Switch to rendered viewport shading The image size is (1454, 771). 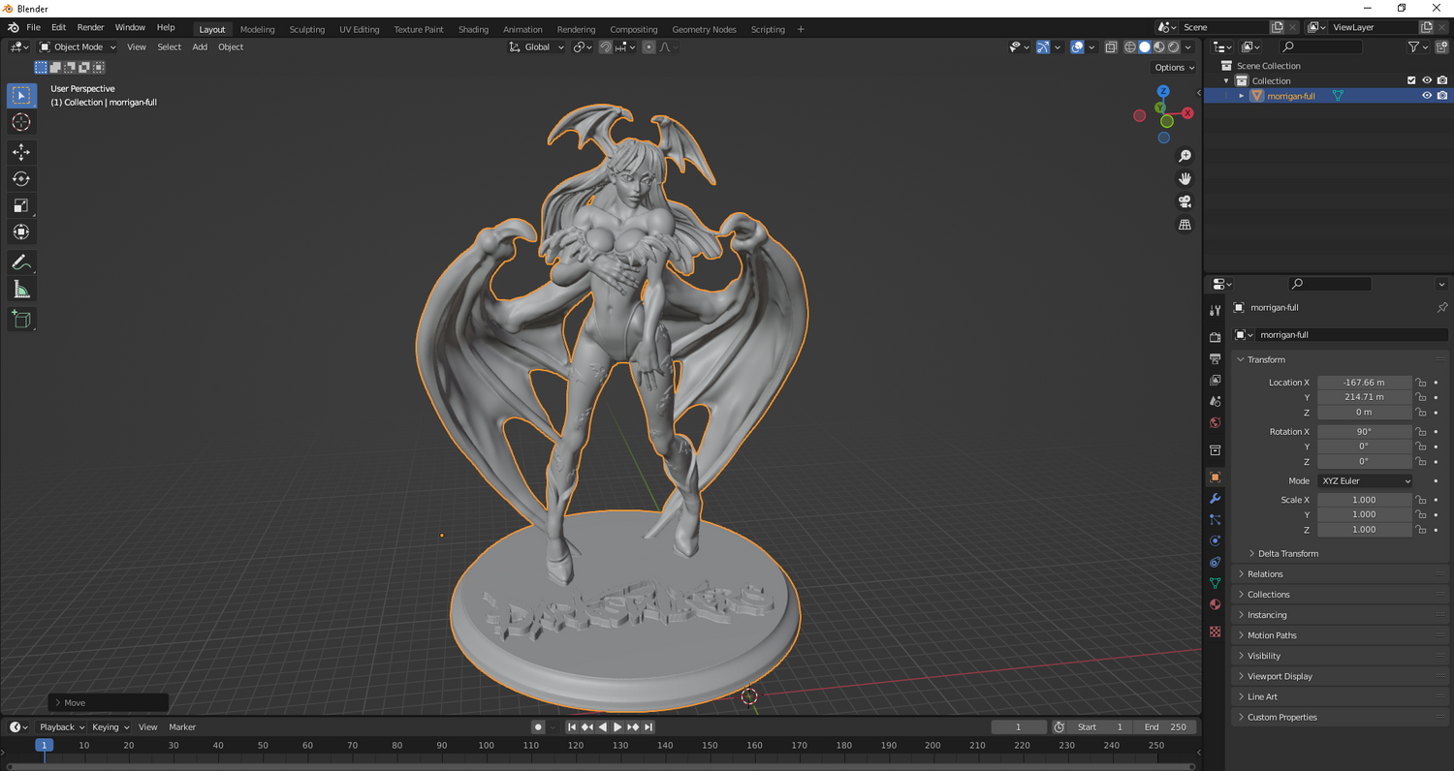(1174, 46)
